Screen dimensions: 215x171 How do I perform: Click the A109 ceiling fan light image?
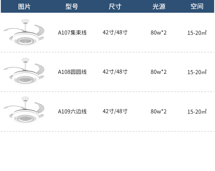click(x=24, y=110)
